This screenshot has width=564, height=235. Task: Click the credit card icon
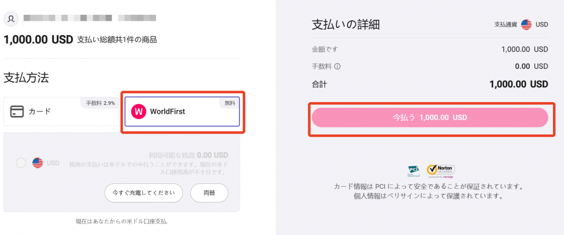17,111
